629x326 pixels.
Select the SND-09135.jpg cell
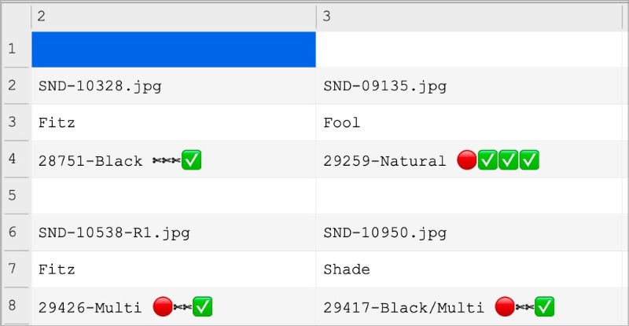(469, 86)
